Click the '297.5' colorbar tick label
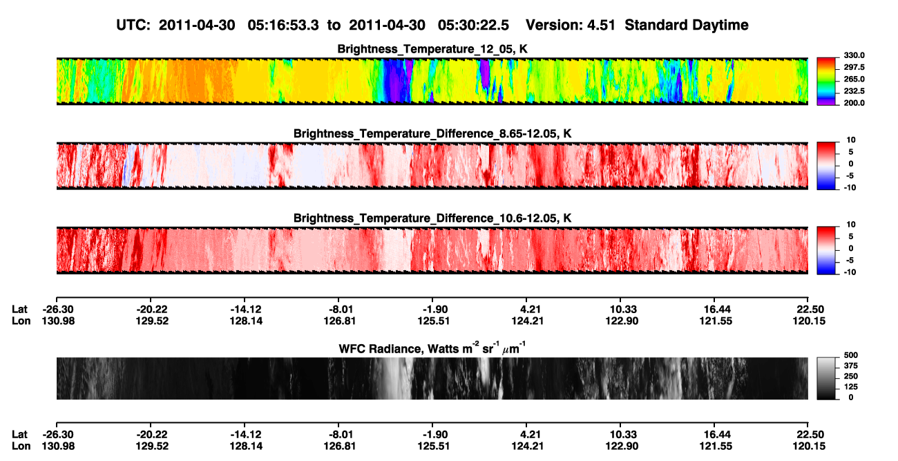 click(854, 68)
